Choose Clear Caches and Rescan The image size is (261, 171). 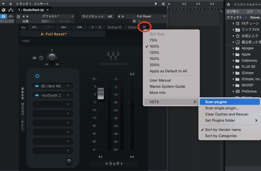coord(227,114)
